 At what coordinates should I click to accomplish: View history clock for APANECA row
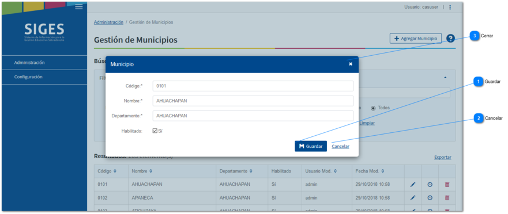[x=430, y=197]
